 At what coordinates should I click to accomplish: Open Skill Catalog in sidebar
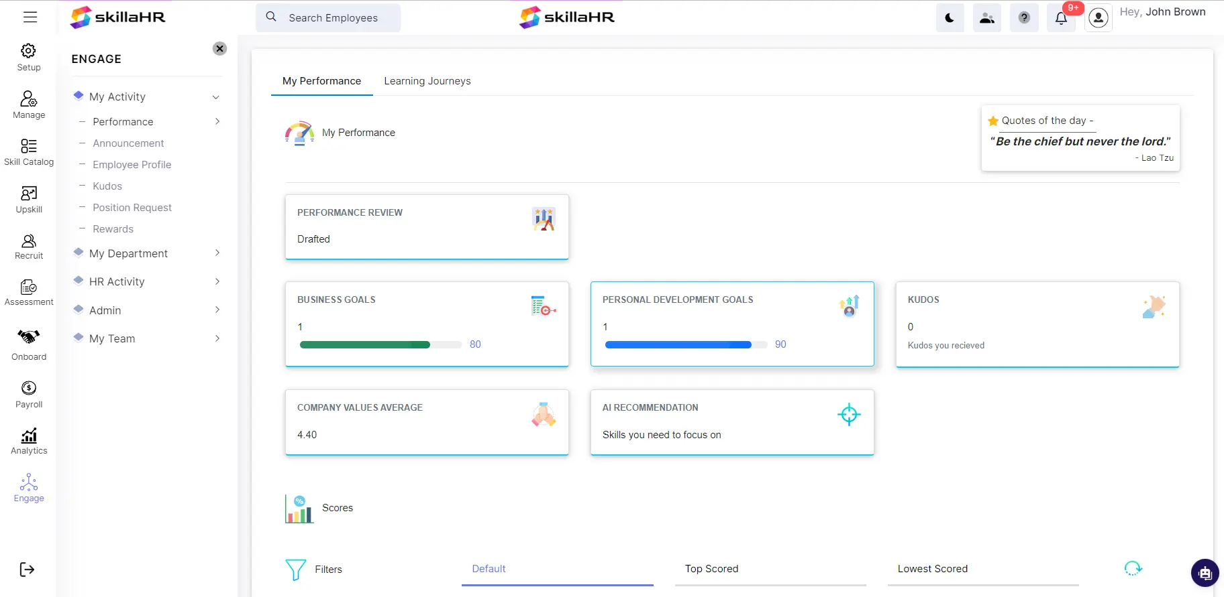point(29,153)
